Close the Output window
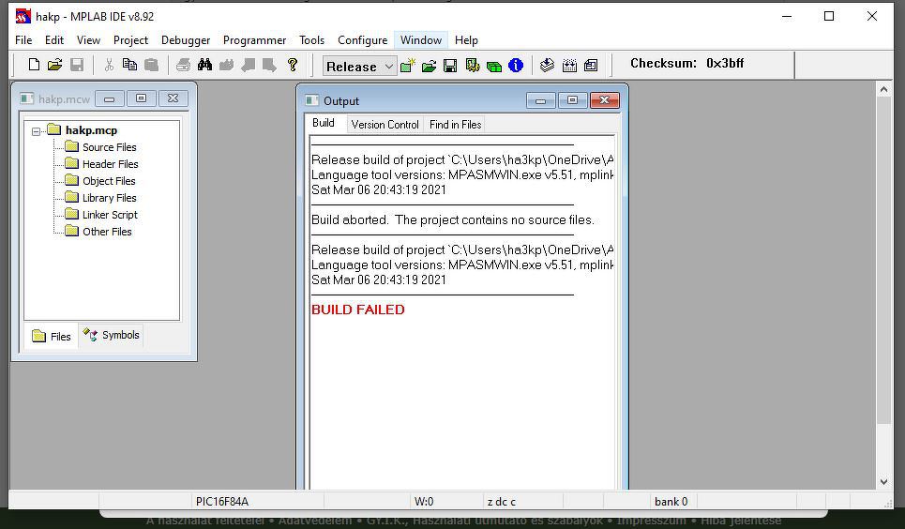The image size is (905, 529). coord(604,100)
